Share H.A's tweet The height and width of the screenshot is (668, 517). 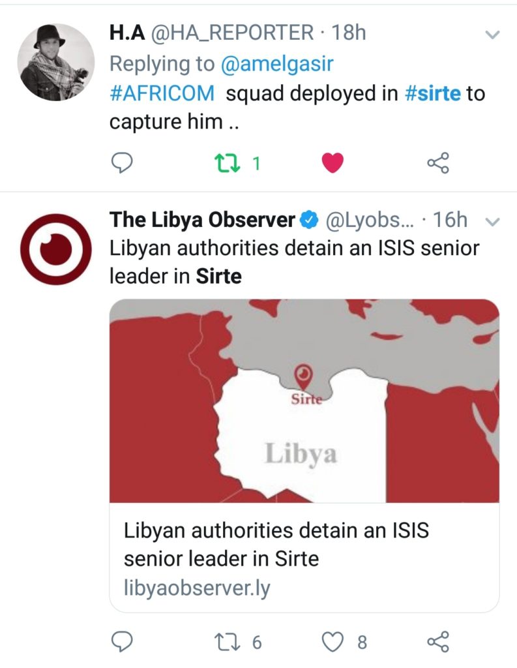[438, 163]
